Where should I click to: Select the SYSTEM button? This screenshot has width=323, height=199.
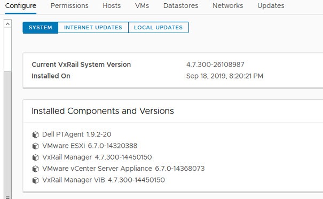coord(41,28)
